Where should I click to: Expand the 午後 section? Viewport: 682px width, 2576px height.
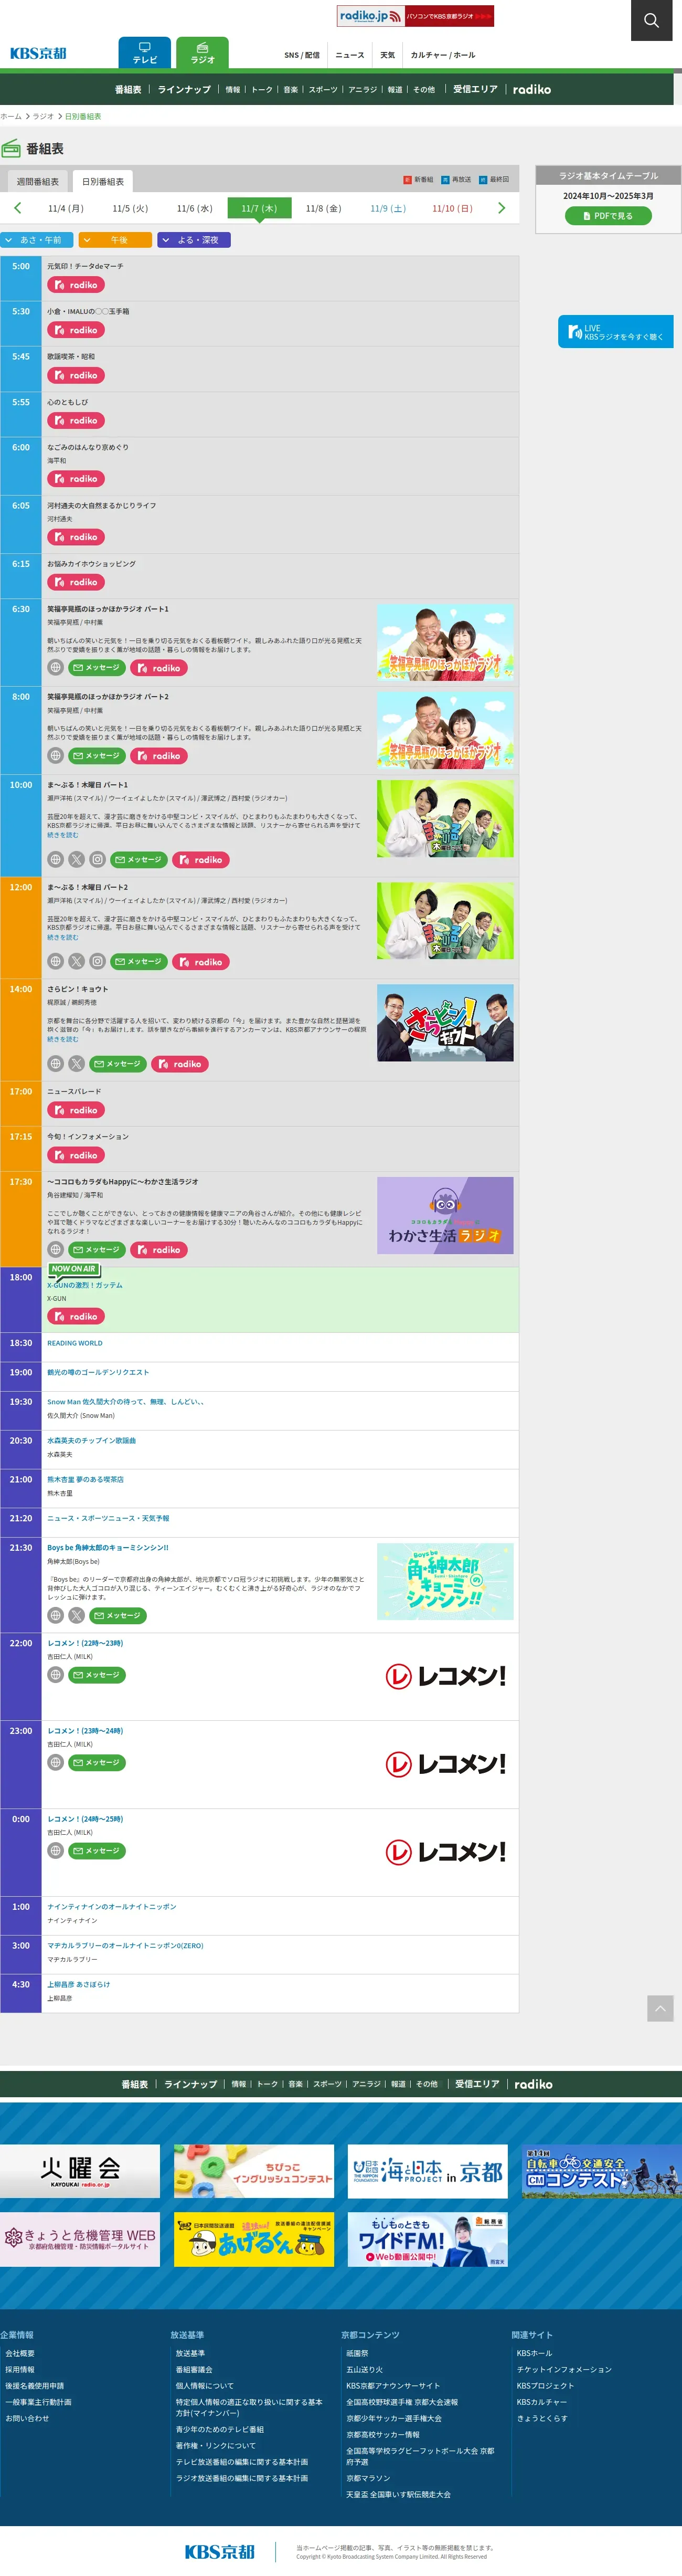(x=115, y=240)
